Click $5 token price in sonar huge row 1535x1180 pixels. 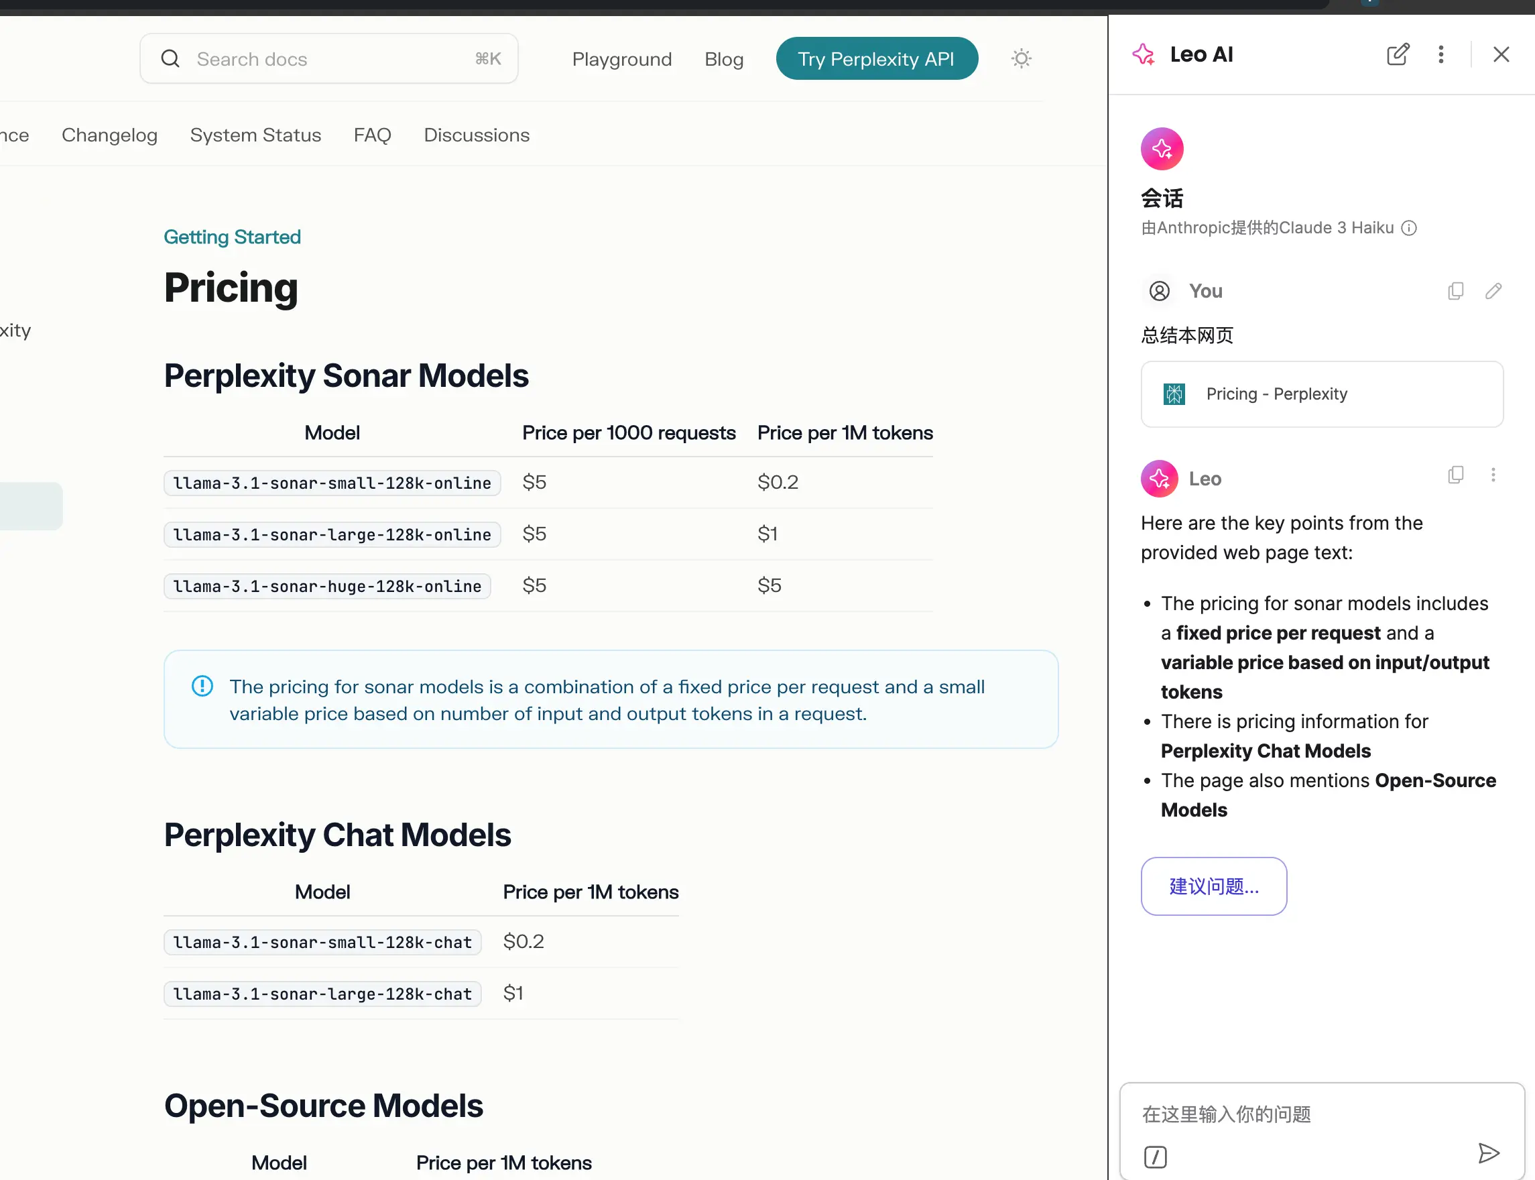click(769, 585)
